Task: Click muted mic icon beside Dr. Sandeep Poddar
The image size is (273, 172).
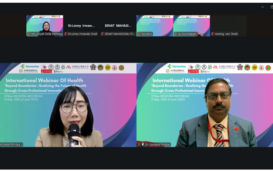Action: (x=139, y=144)
